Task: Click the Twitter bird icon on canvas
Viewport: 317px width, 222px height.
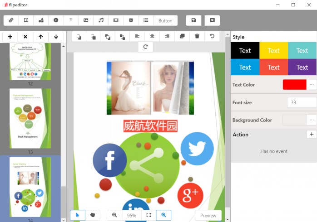Action: coord(197,149)
